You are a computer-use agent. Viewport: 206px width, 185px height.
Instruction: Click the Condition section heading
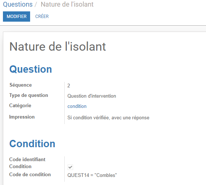(x=32, y=144)
